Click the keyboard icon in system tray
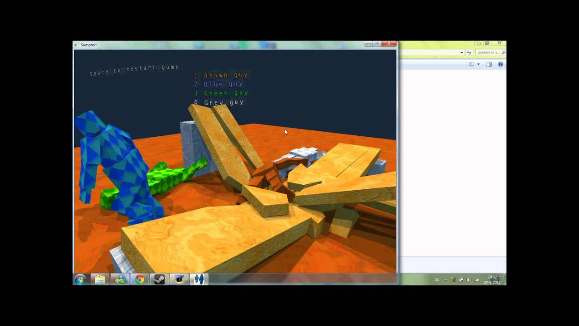Screen dimensions: 579x326 click(437, 280)
